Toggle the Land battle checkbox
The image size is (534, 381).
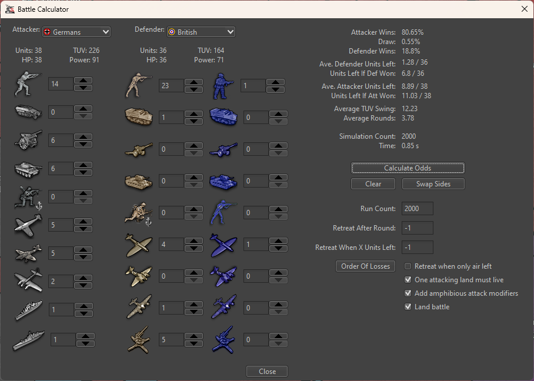409,307
